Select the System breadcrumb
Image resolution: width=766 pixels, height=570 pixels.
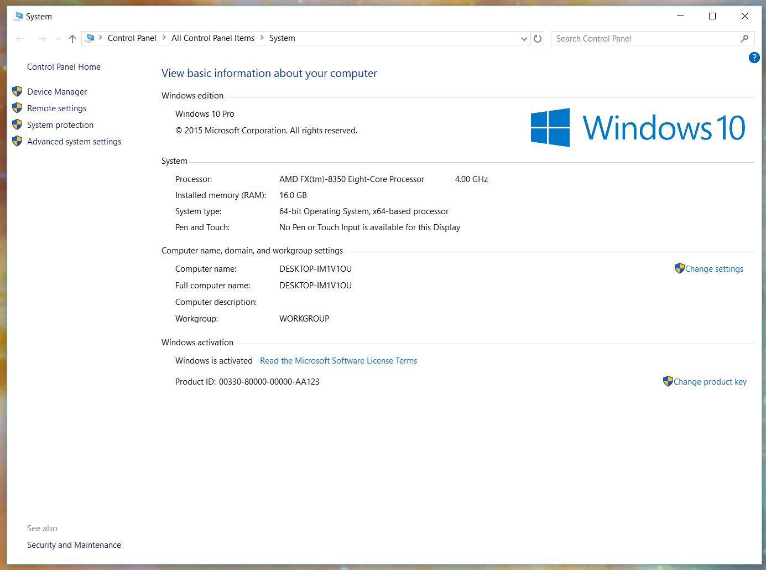(282, 38)
